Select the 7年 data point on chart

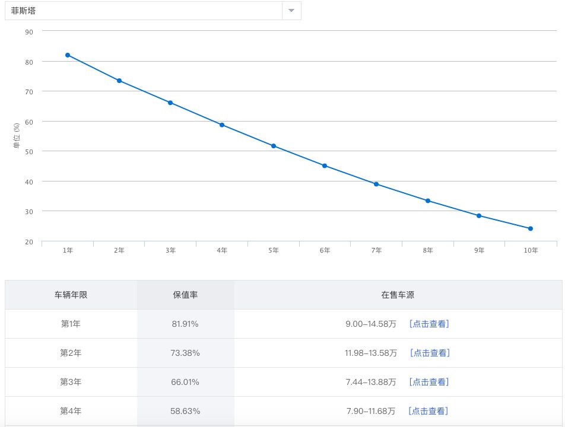(376, 184)
